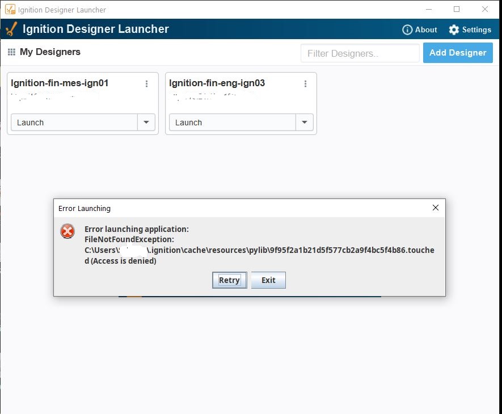Click the Ignition wrench logo in header
The image size is (502, 414).
tap(11, 29)
